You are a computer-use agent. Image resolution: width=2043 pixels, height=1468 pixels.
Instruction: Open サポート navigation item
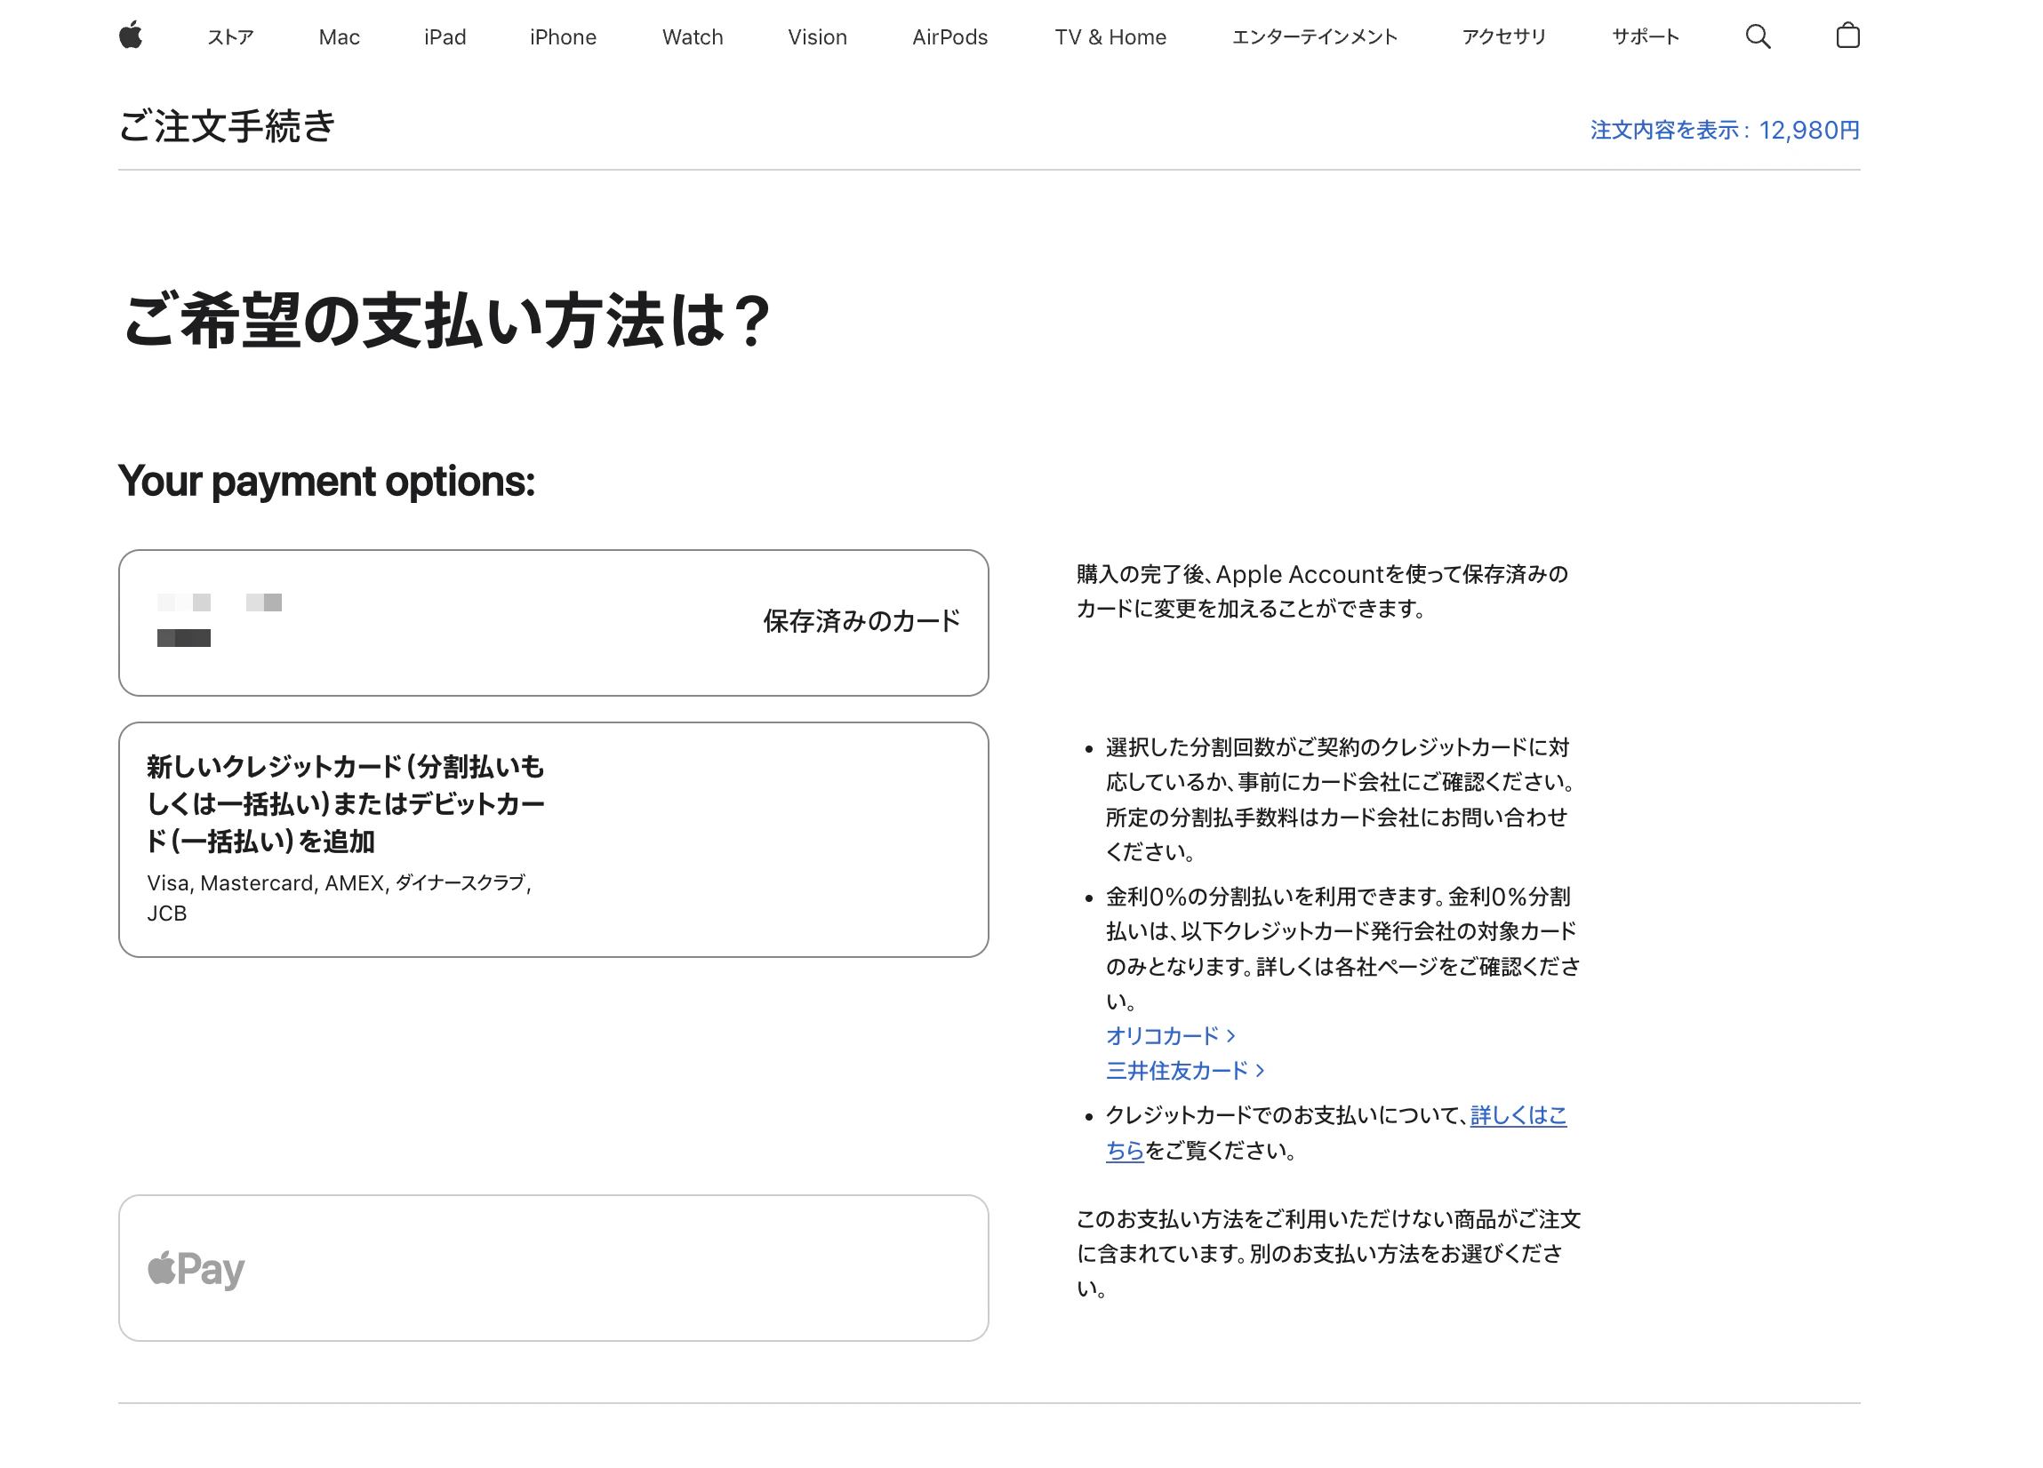point(1645,37)
